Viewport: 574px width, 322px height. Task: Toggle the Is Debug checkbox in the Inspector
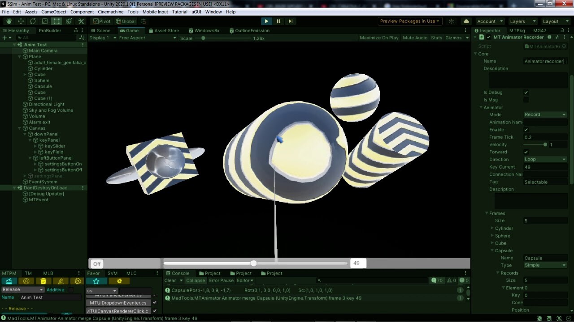click(526, 93)
